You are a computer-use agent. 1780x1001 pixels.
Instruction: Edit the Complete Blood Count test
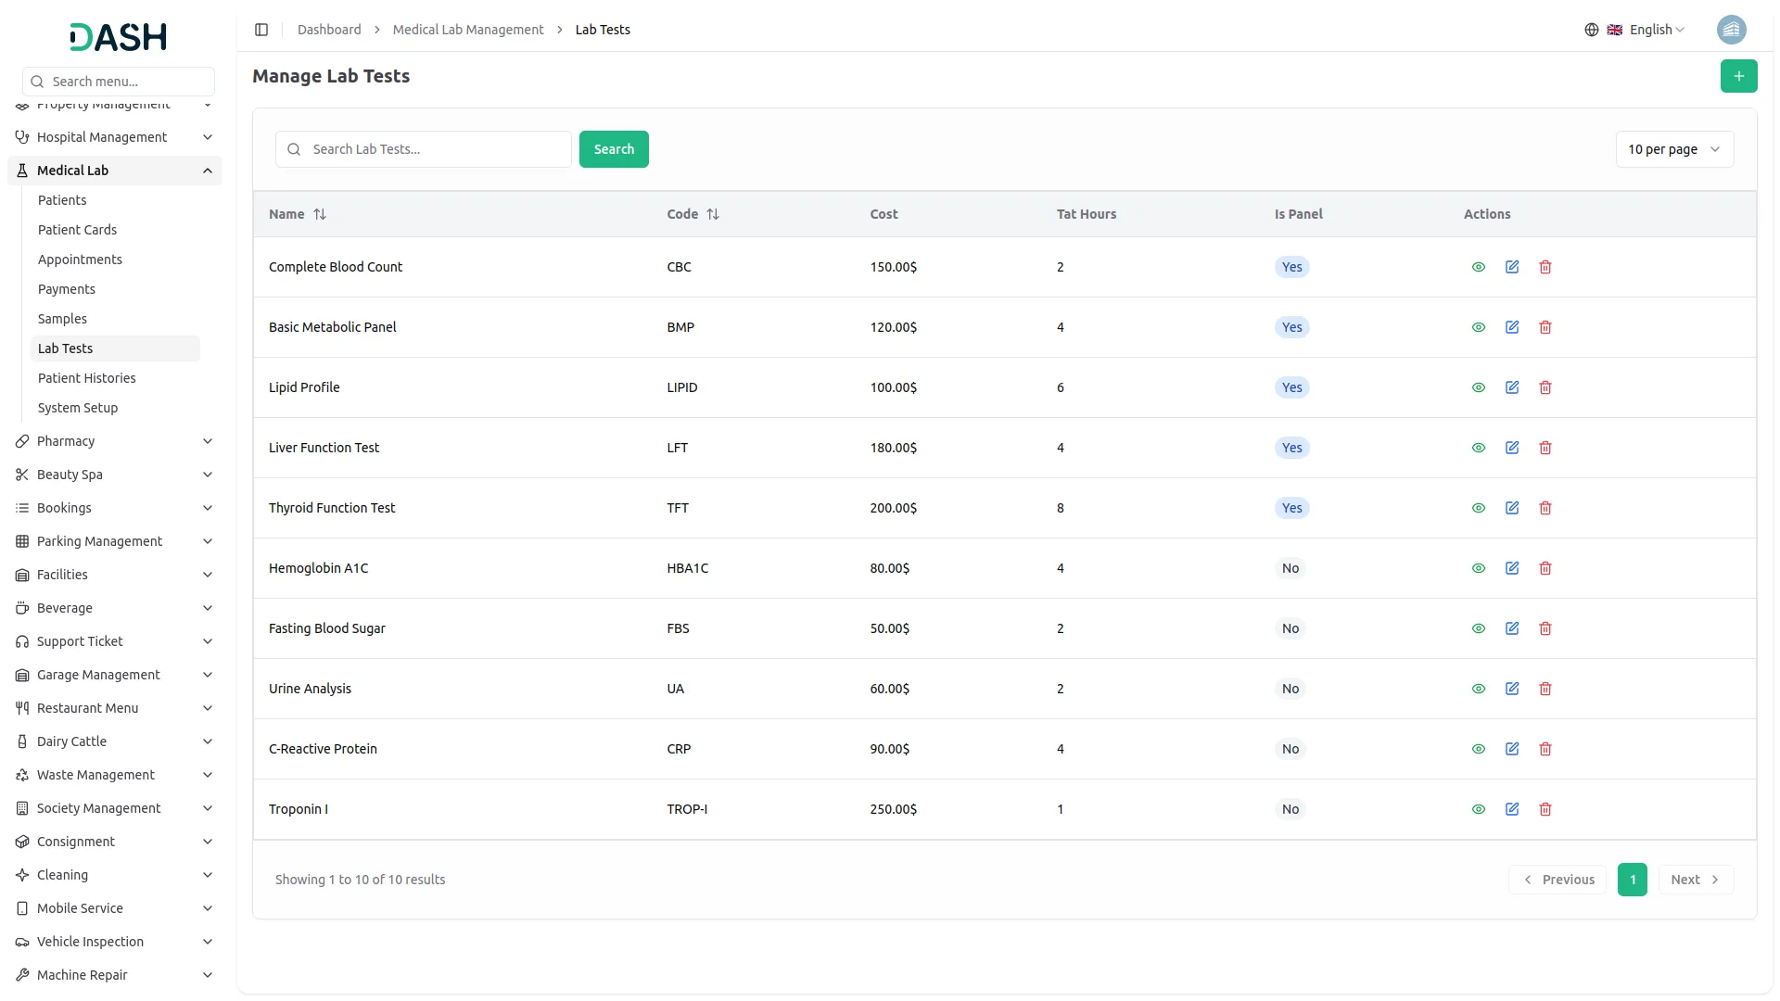[x=1511, y=267]
